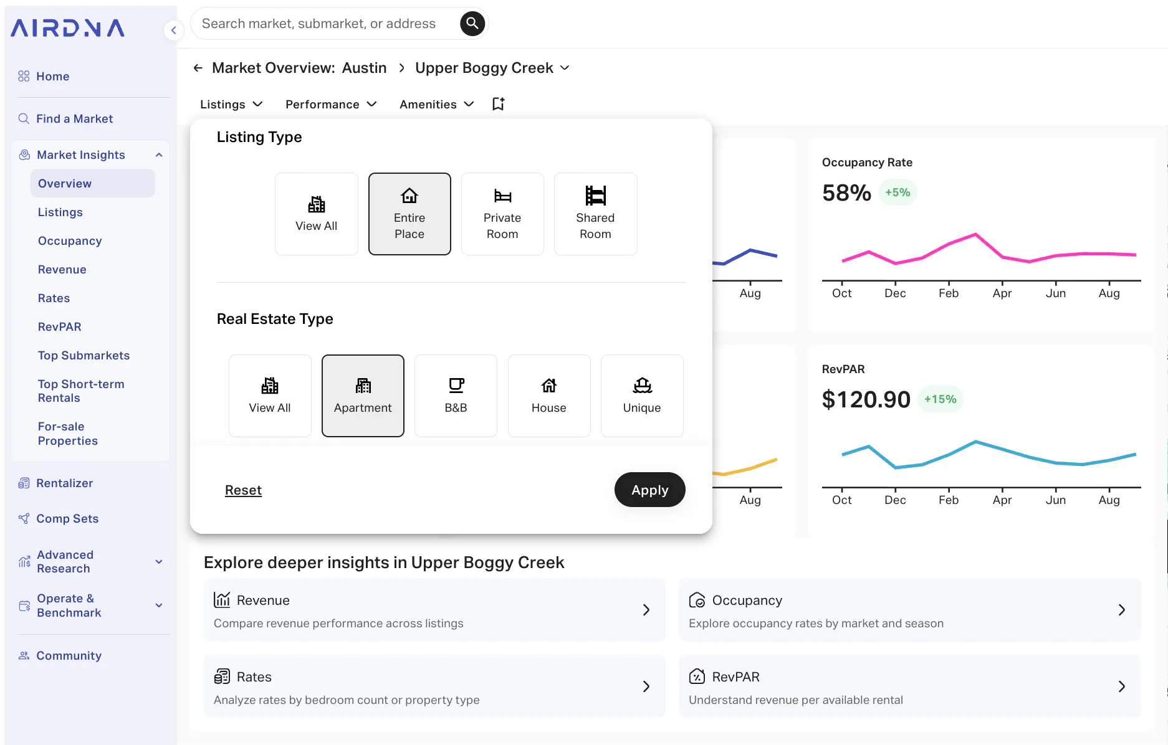1168x745 pixels.
Task: Select Apartment real estate type
Action: 363,396
